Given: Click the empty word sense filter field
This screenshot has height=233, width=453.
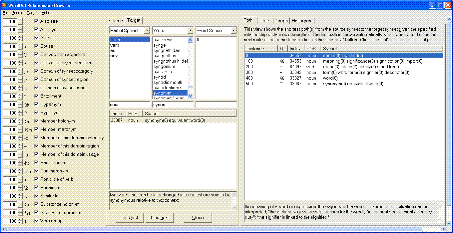Looking at the screenshot, I should [216, 105].
